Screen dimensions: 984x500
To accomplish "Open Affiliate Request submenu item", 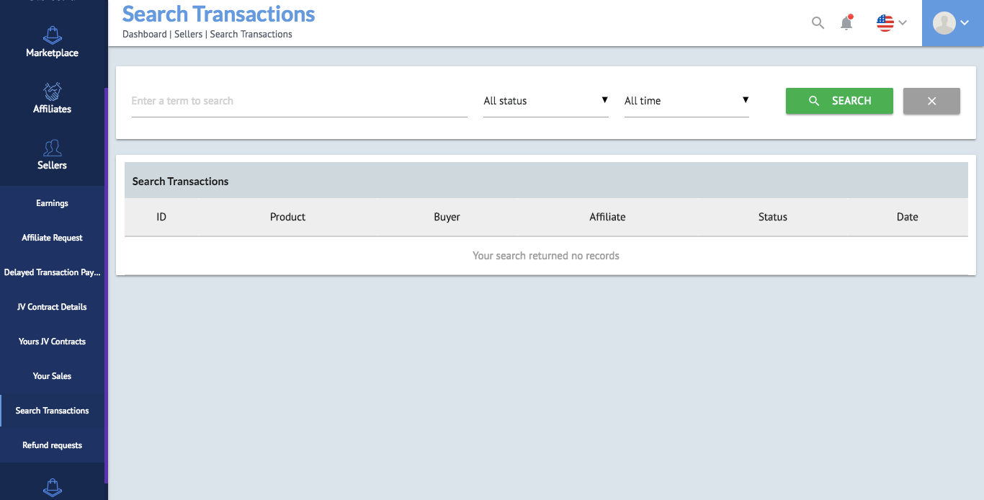I will coord(52,238).
